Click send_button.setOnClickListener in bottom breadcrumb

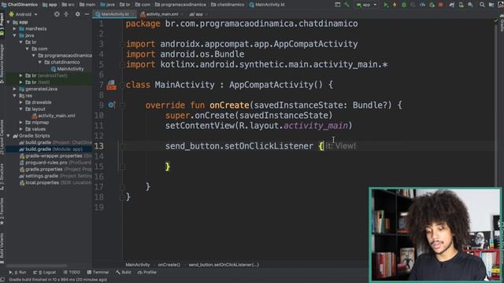point(224,265)
